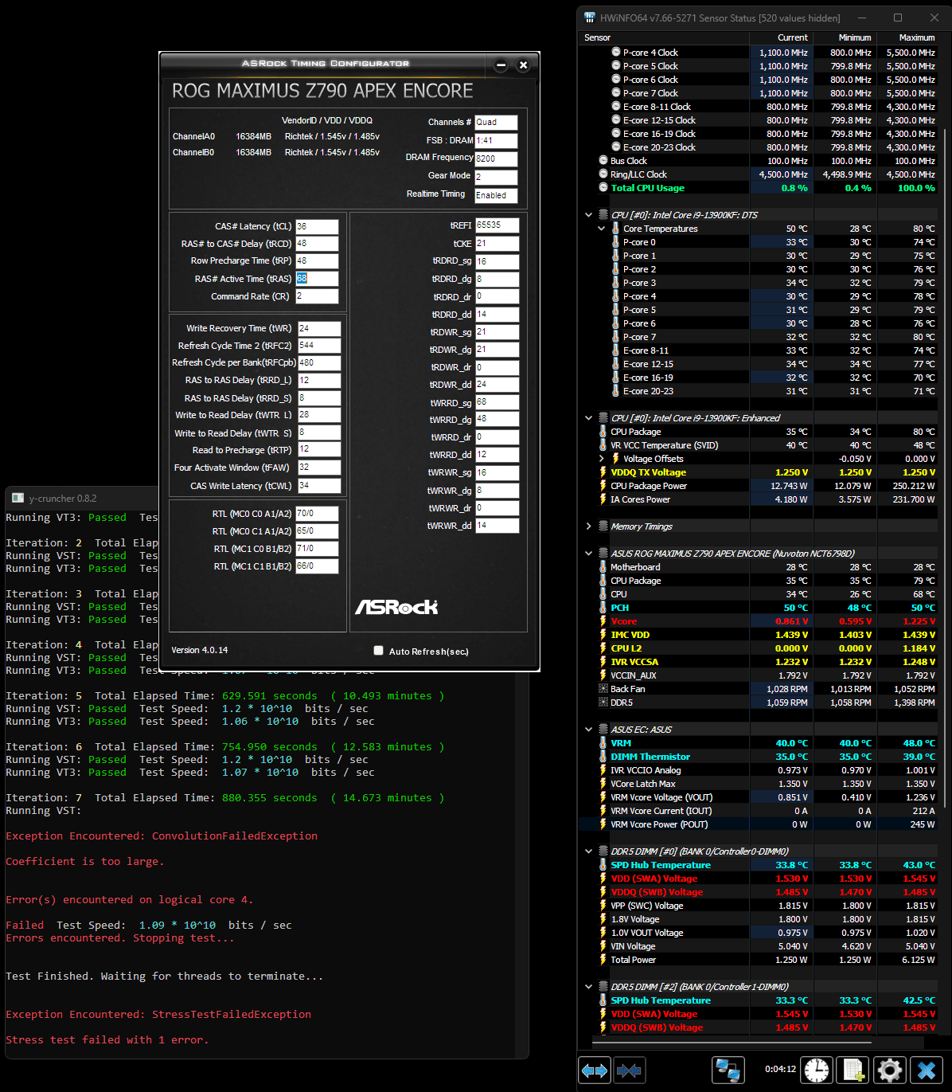The height and width of the screenshot is (1092, 952).
Task: Select the IVR VCCSA row
Action: tap(759, 662)
